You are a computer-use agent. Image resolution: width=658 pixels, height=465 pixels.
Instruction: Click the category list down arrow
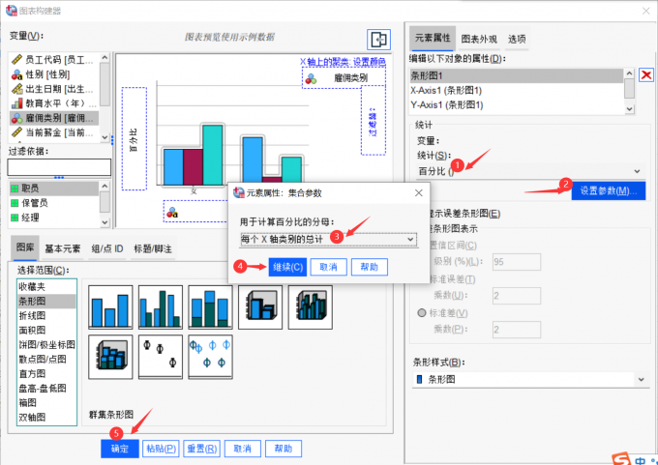[x=105, y=222]
